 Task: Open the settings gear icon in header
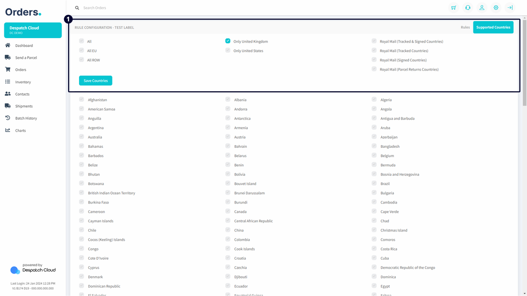pyautogui.click(x=496, y=7)
